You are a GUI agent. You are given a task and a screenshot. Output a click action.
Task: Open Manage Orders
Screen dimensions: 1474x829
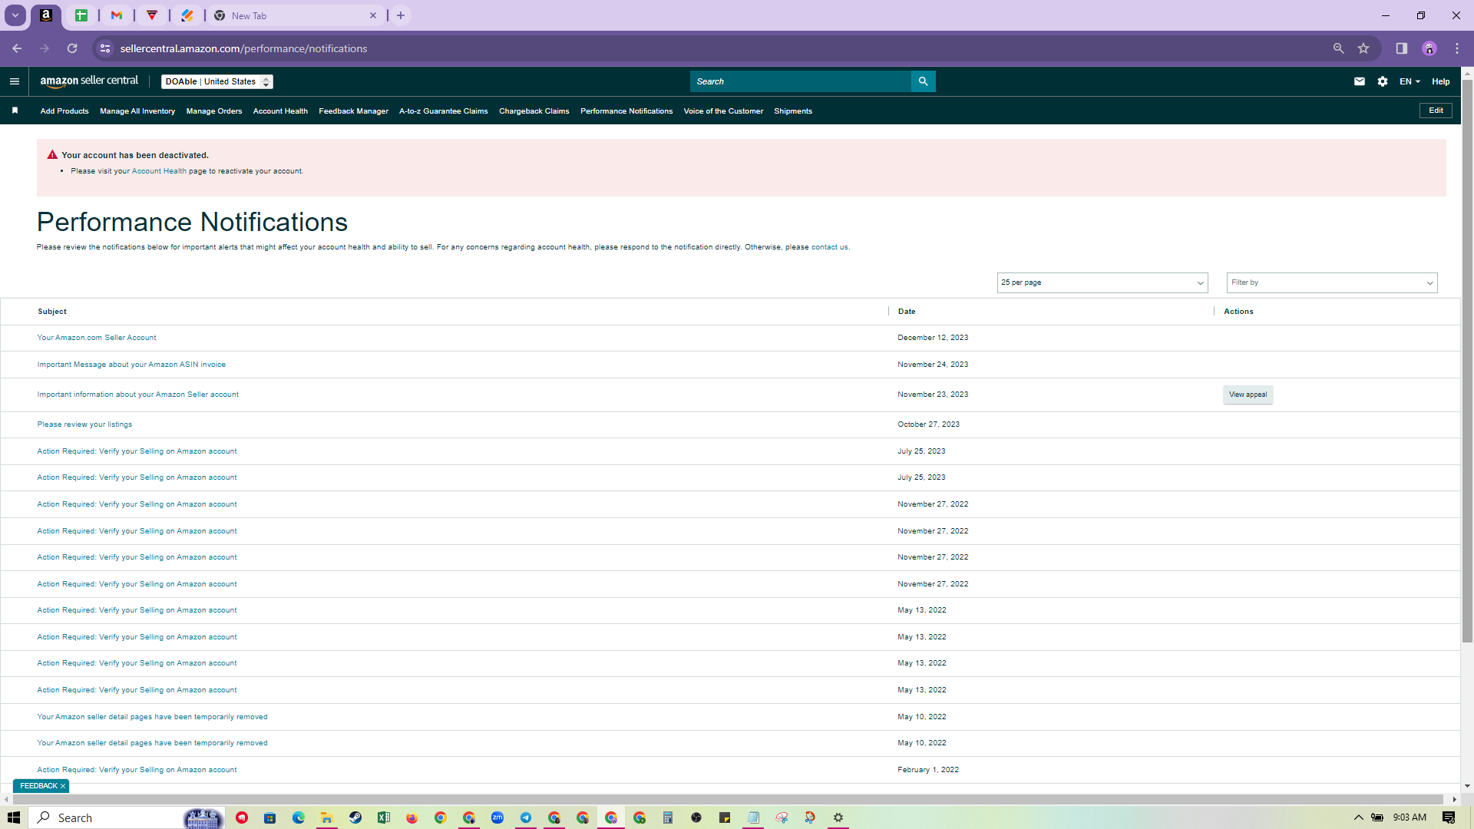[214, 111]
